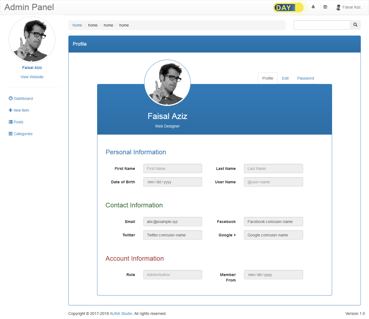The image size is (369, 319).
Task: Open messages via the envelope icon
Action: pyautogui.click(x=325, y=7)
